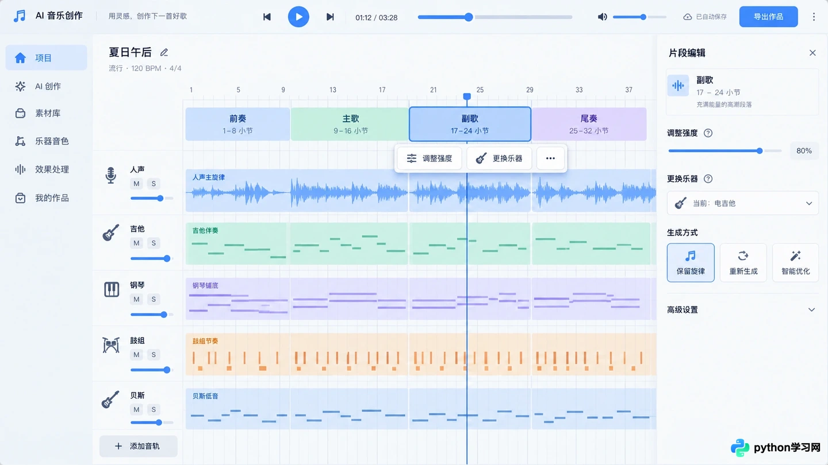
Task: Click 更换乐器 on the 副歌 popup toolbar
Action: coord(499,158)
